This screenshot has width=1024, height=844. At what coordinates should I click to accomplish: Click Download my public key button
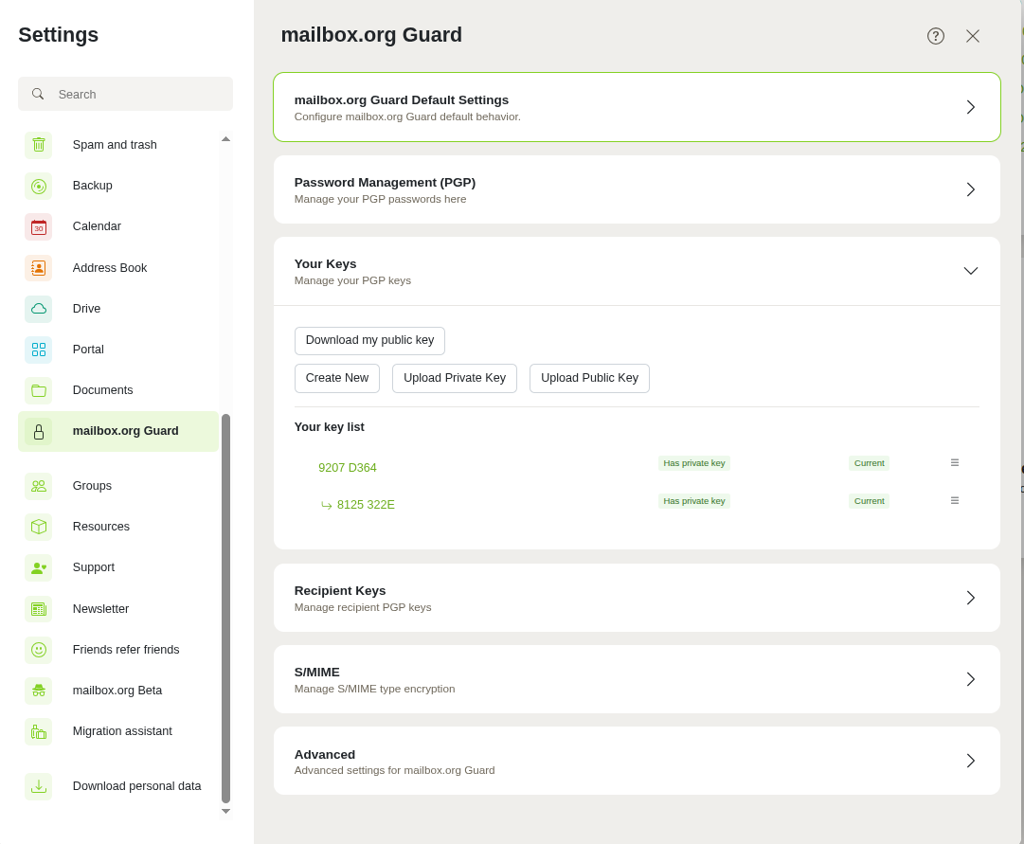tap(369, 340)
